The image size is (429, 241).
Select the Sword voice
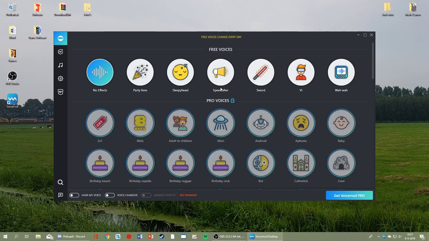tap(261, 72)
